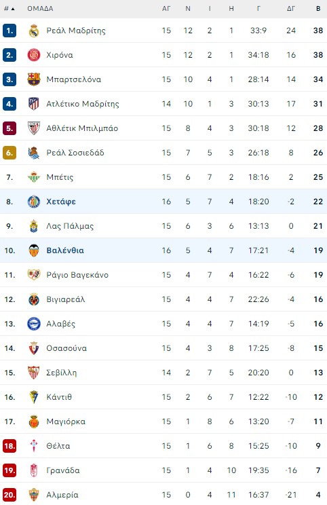Click the gold 6. position badge

click(x=9, y=153)
